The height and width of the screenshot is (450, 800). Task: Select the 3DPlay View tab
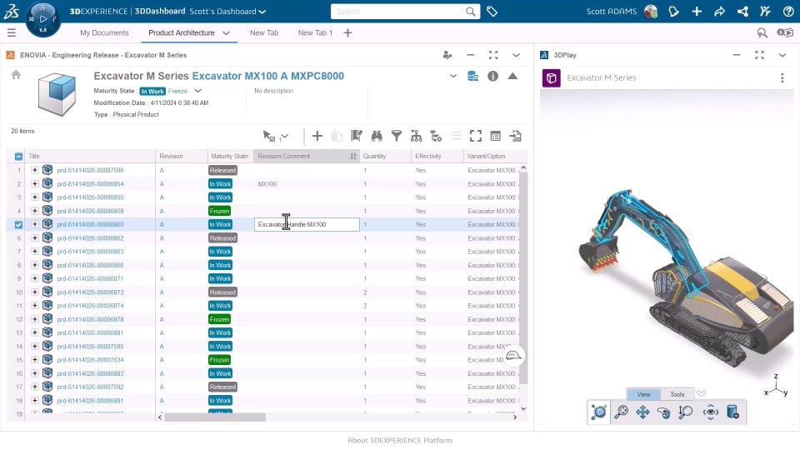[643, 394]
